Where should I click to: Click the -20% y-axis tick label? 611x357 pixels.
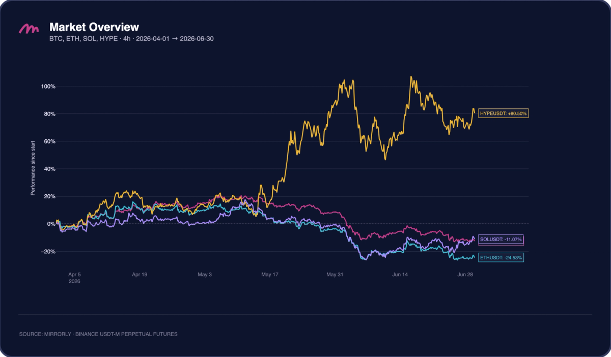click(49, 251)
